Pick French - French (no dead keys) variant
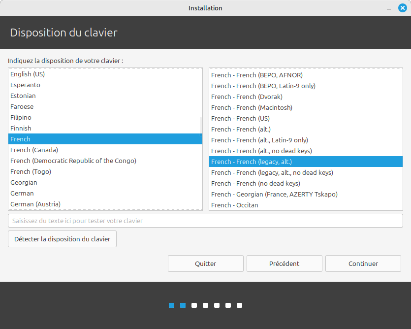The height and width of the screenshot is (329, 411). point(306,184)
